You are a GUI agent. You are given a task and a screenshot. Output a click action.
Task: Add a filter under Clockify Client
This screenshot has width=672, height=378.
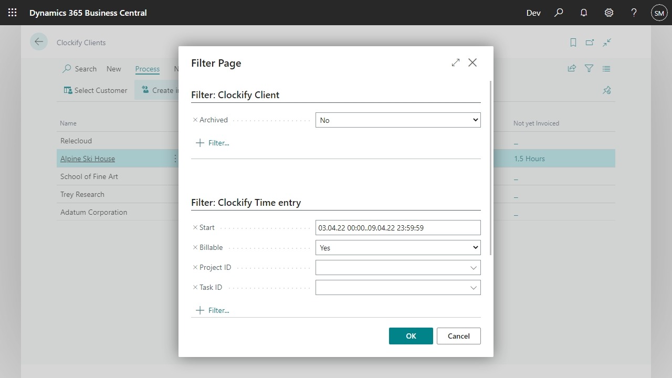pos(213,143)
